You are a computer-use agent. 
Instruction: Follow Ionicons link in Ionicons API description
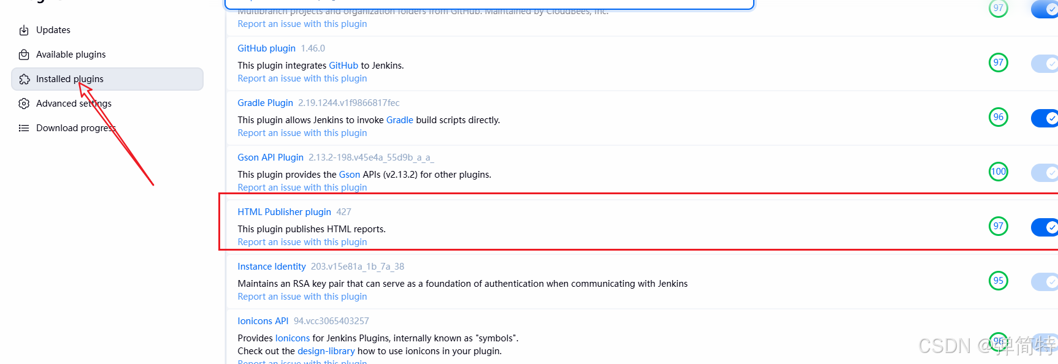tap(293, 338)
